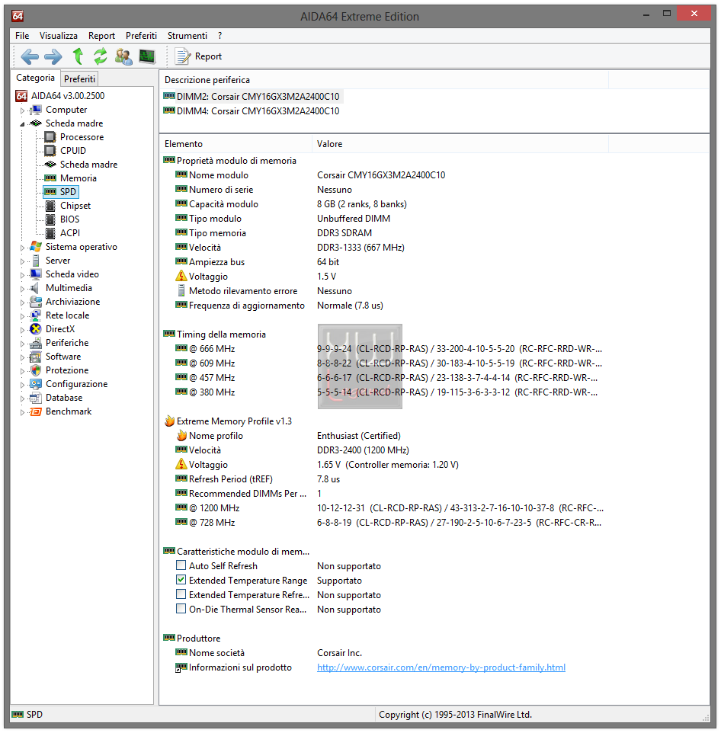The image size is (721, 733).
Task: Open the ? help menu
Action: point(220,36)
